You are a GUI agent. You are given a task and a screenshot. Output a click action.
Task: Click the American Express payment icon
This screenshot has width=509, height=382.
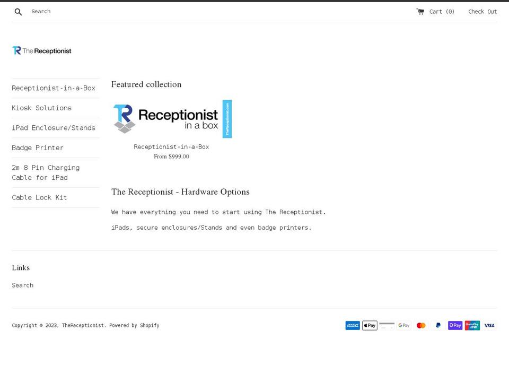tap(353, 325)
